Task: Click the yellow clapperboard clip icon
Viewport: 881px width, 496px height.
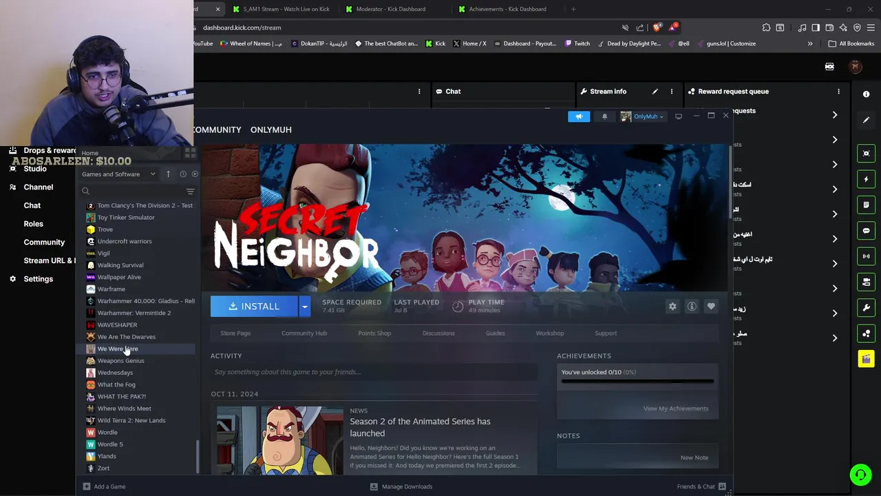Action: 866,359
